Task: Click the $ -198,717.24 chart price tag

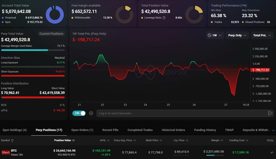Action: [x=260, y=70]
